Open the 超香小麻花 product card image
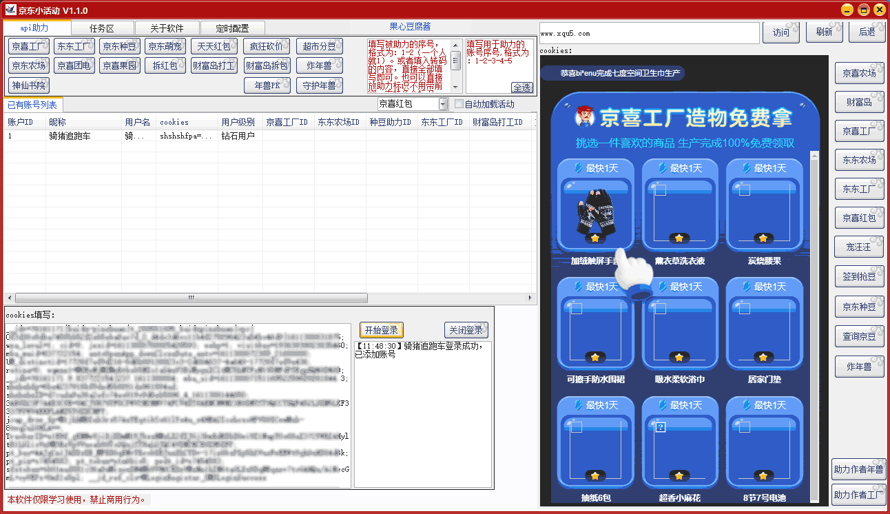This screenshot has width=890, height=514. coord(679,449)
